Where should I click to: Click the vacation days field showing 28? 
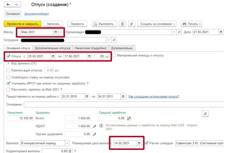[x=99, y=56]
